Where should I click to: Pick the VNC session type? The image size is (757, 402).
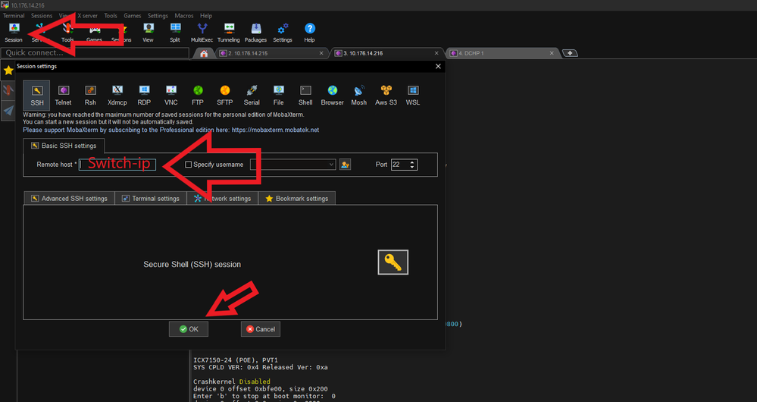[x=171, y=94]
